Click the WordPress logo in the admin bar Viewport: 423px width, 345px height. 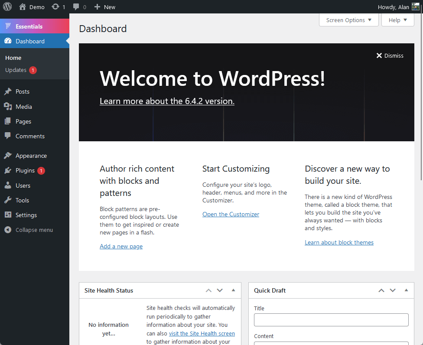tap(7, 7)
